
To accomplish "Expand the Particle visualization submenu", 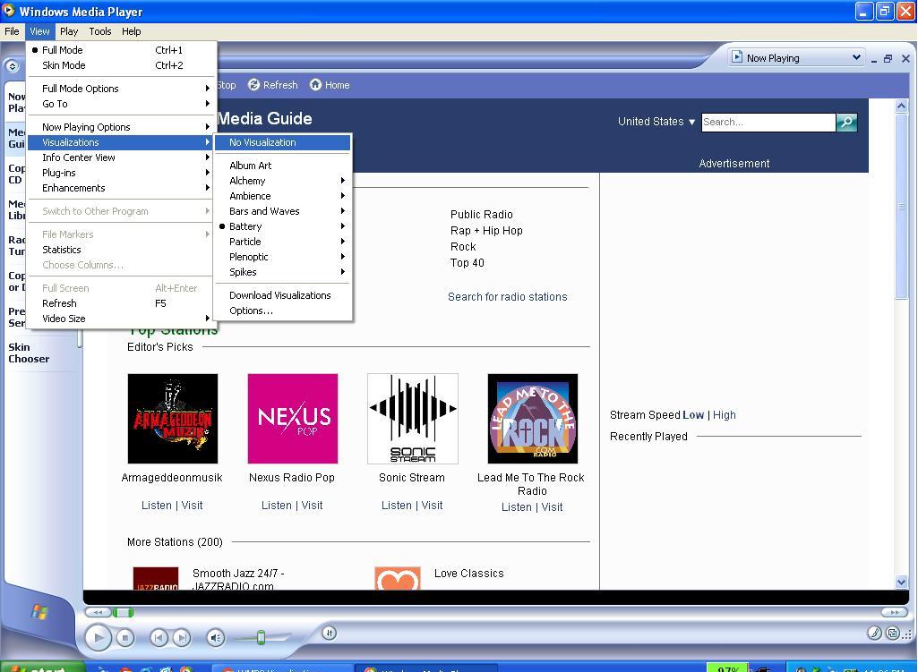I will (x=283, y=242).
